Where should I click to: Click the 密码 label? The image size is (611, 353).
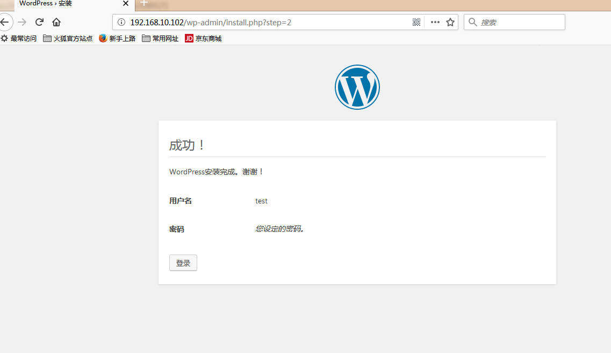176,229
